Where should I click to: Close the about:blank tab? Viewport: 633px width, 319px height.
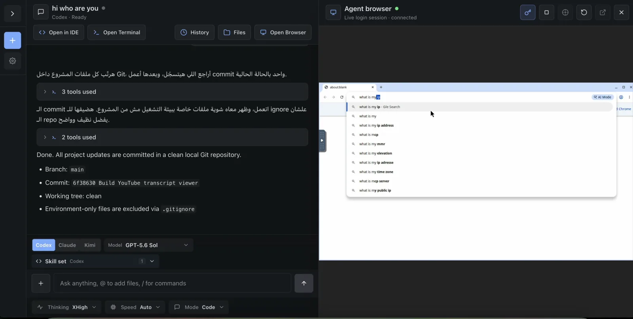coord(373,87)
